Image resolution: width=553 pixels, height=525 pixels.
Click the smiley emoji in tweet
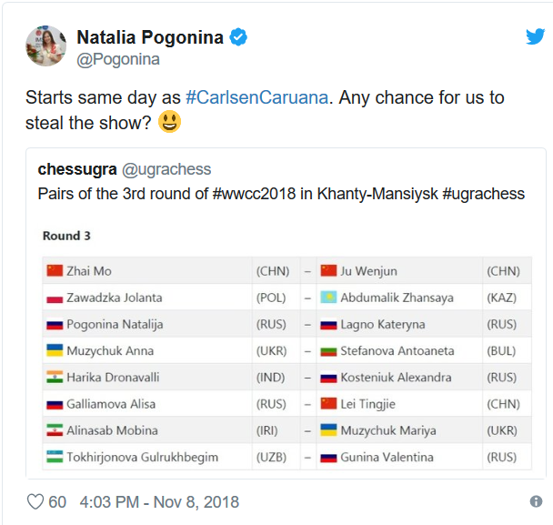(170, 121)
